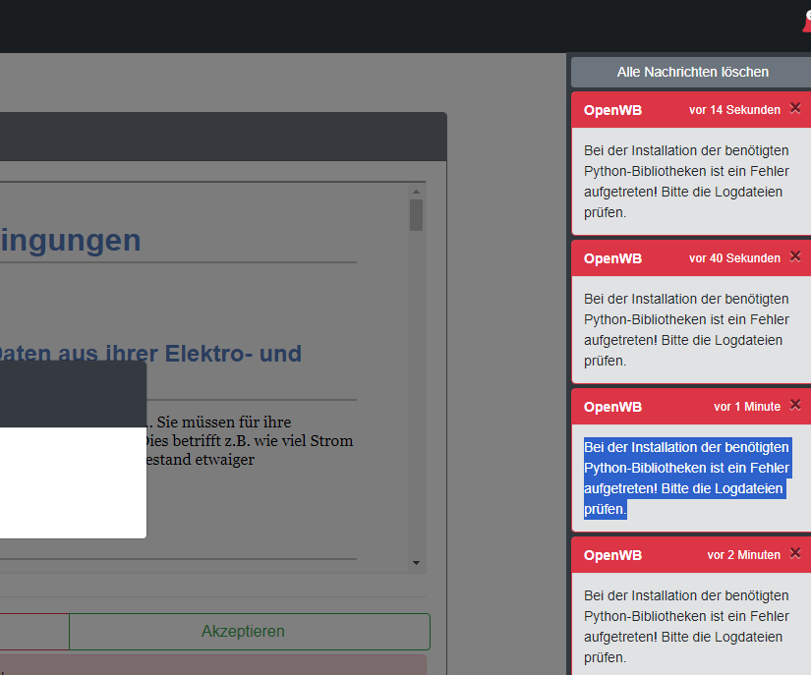The image size is (811, 675).
Task: Accept the terms with the Akzeptieren button
Action: tap(250, 631)
